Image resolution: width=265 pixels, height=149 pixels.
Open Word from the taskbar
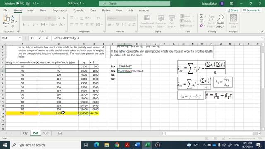137,145
